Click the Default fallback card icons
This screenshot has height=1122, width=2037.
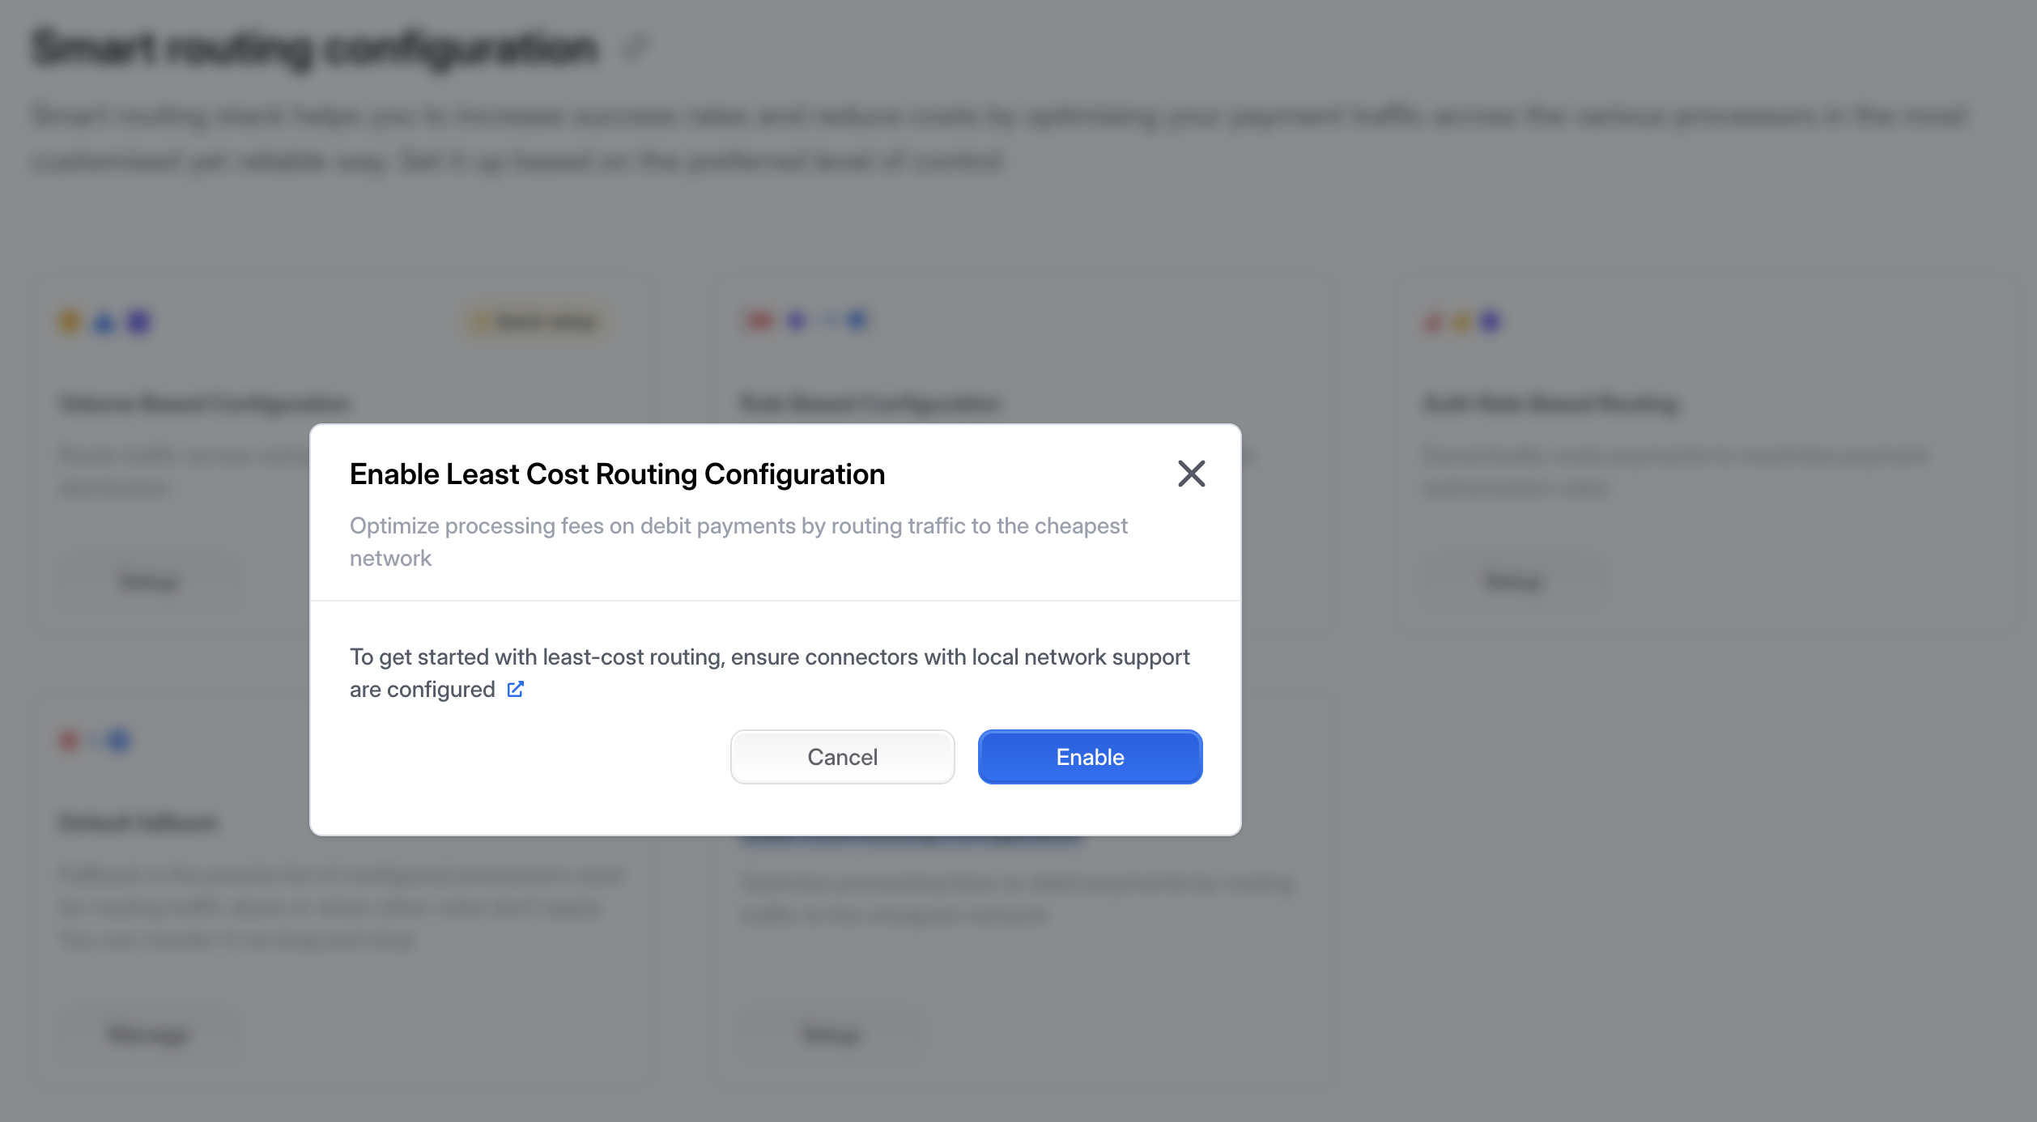click(x=95, y=740)
